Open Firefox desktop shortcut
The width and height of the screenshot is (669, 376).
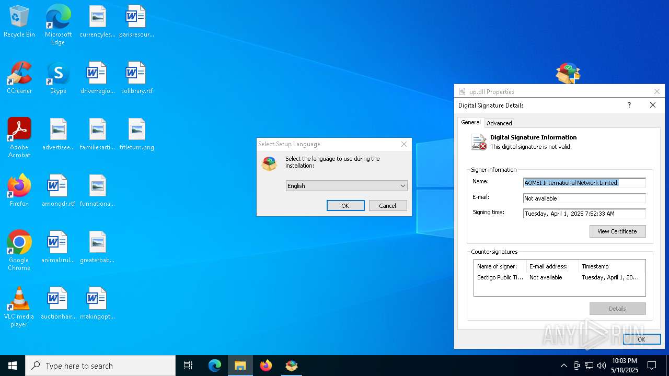[19, 191]
